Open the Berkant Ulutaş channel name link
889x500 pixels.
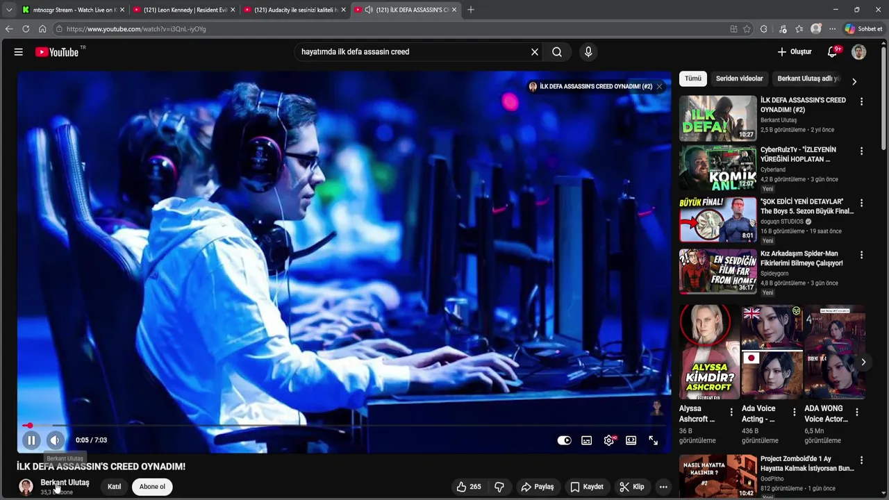(x=65, y=483)
